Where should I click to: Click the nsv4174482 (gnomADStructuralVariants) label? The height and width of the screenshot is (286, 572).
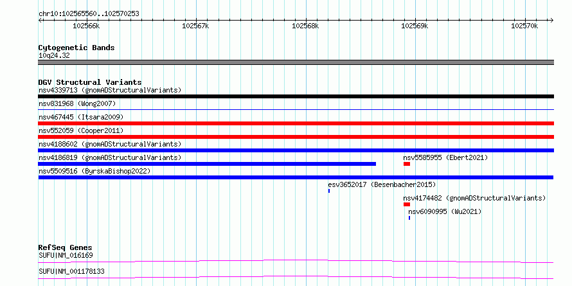point(474,198)
